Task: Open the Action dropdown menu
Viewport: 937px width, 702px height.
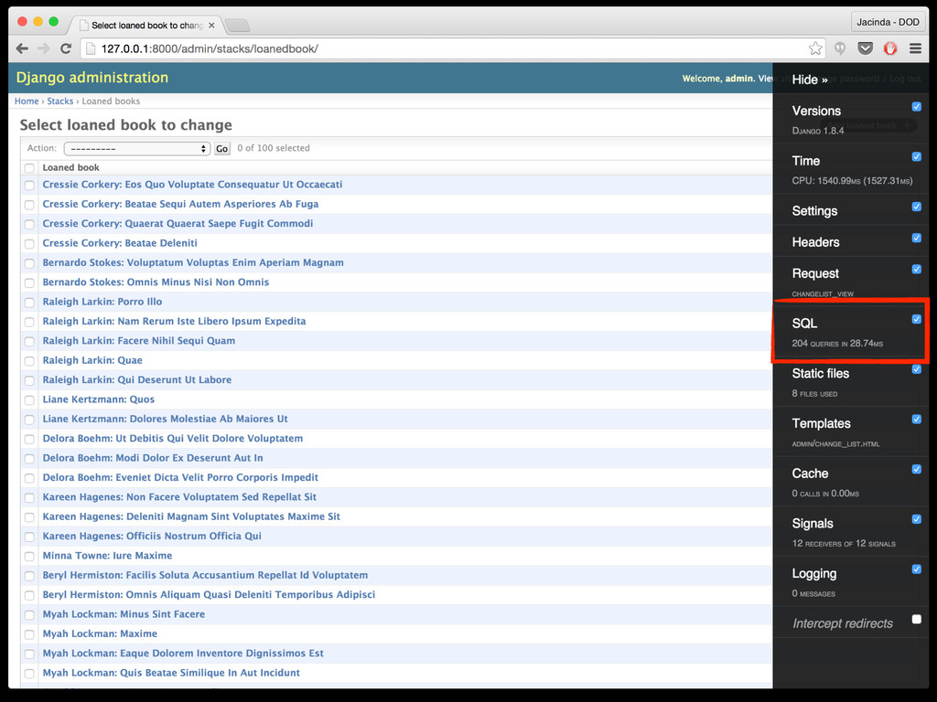Action: tap(137, 149)
